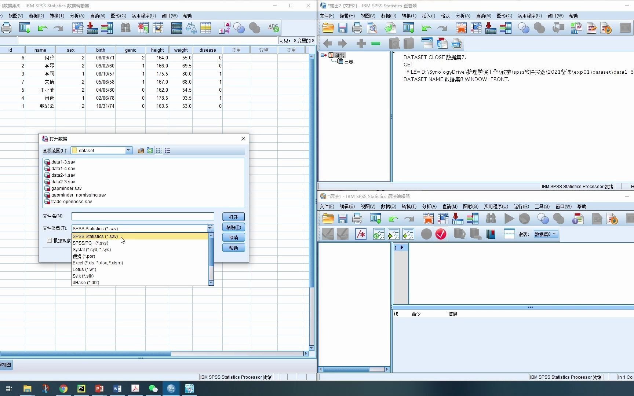This screenshot has width=634, height=396.
Task: Open 工具(S) menu in Syntax Editor
Action: [542, 206]
